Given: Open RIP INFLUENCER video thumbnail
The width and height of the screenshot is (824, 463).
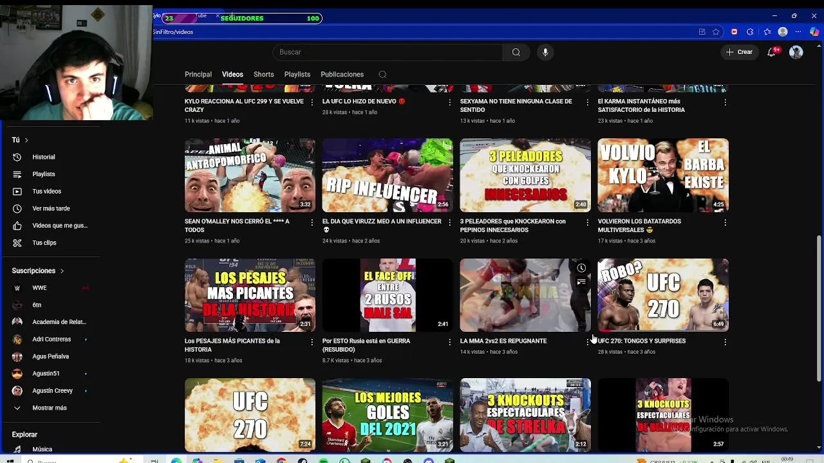Looking at the screenshot, I should (x=388, y=175).
